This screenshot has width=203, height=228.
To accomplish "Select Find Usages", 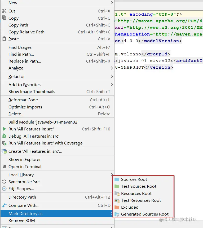I will tap(58, 47).
